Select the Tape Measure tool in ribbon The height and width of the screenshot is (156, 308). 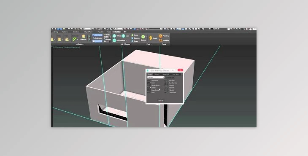[x=97, y=35]
